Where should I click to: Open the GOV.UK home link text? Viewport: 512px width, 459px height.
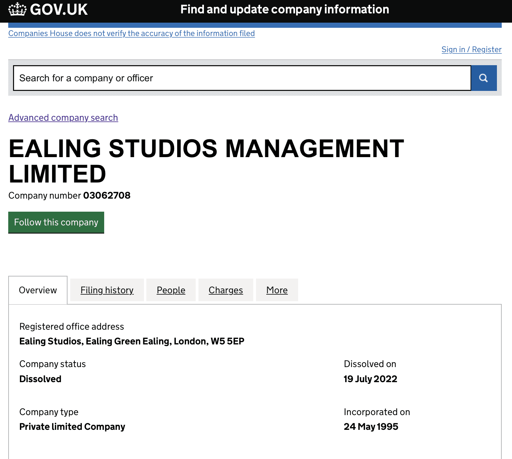click(x=59, y=9)
